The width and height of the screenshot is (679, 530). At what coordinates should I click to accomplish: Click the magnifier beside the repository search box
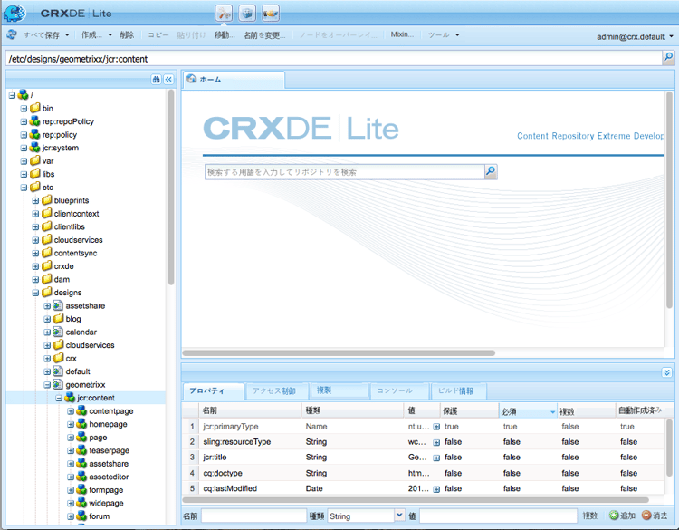tap(491, 171)
